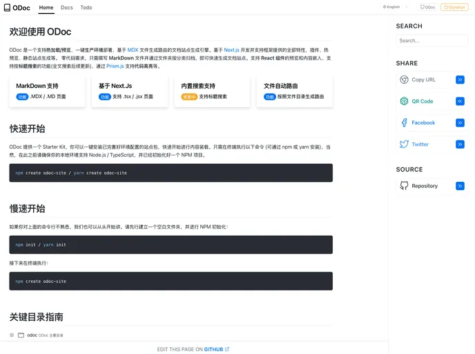Click the Repository label
The image size is (475, 354).
425,186
